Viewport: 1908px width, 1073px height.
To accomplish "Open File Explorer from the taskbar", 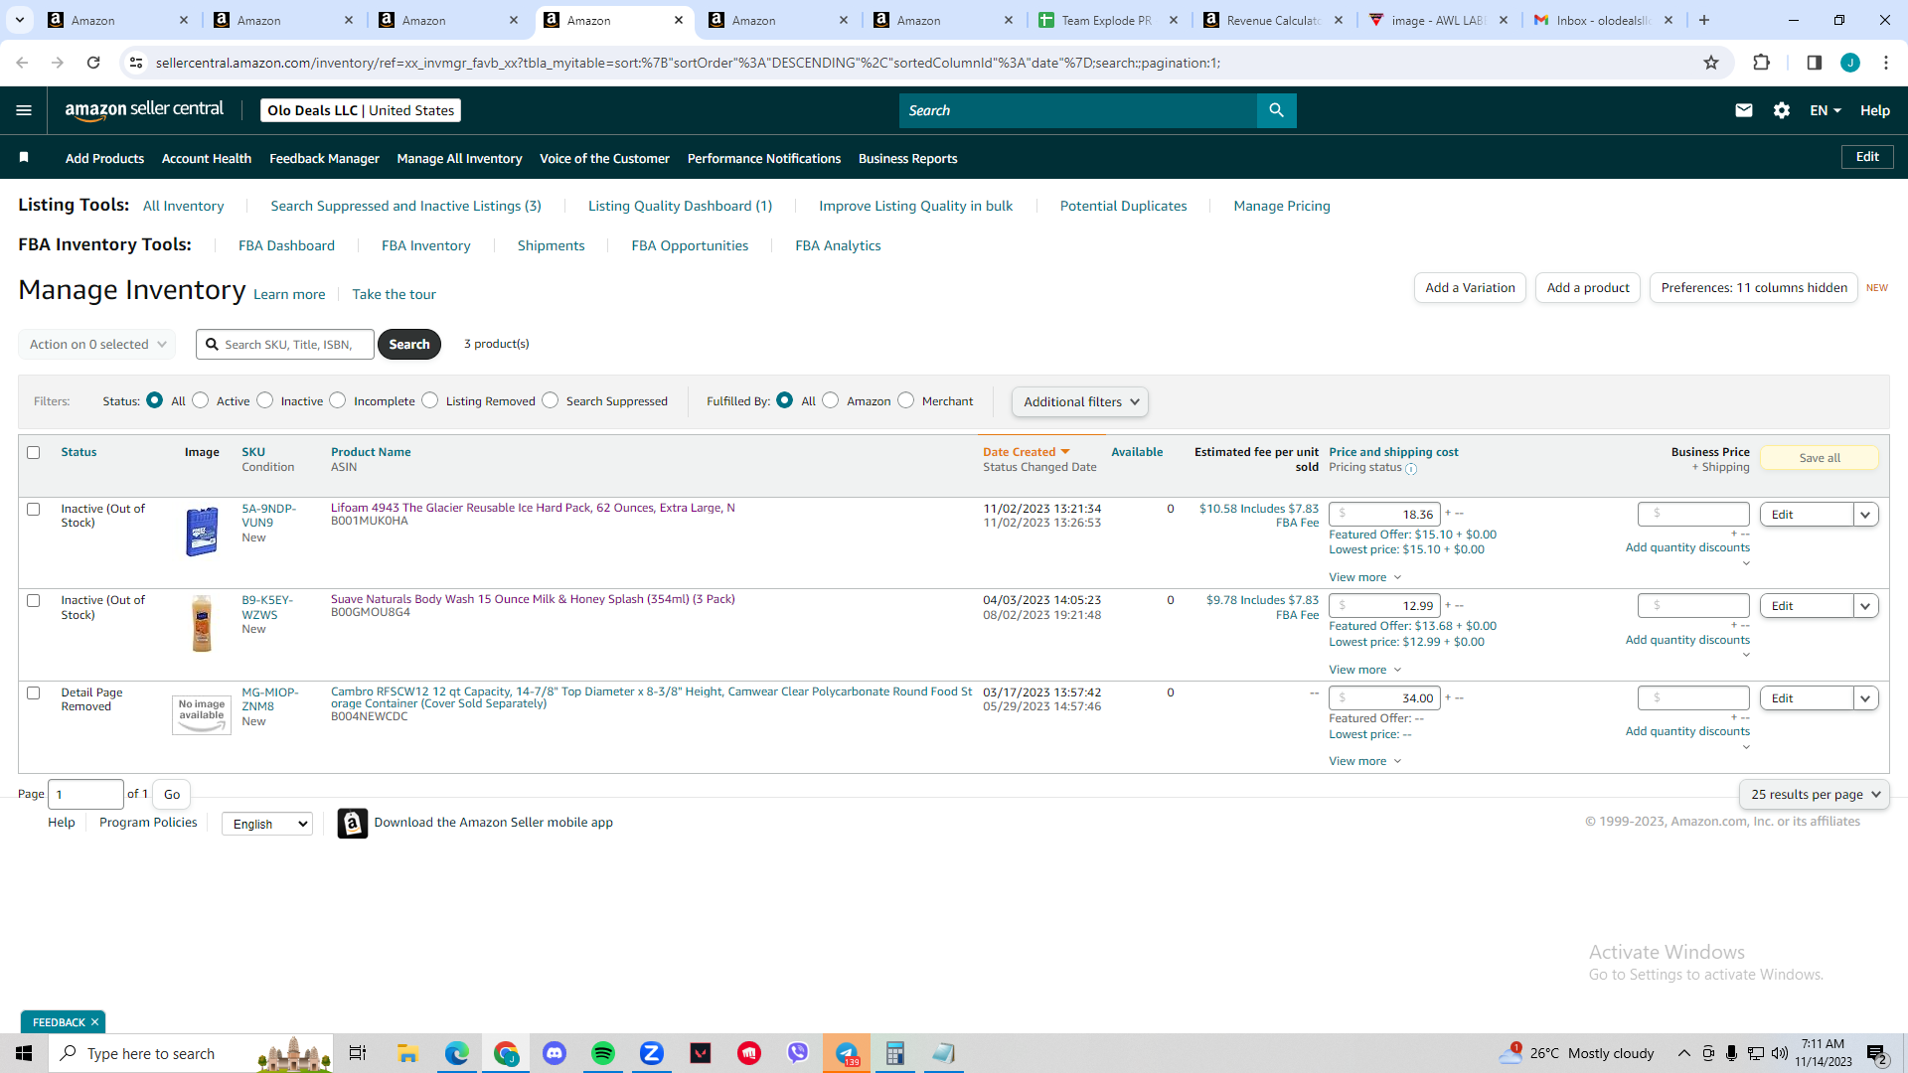I will [x=407, y=1053].
